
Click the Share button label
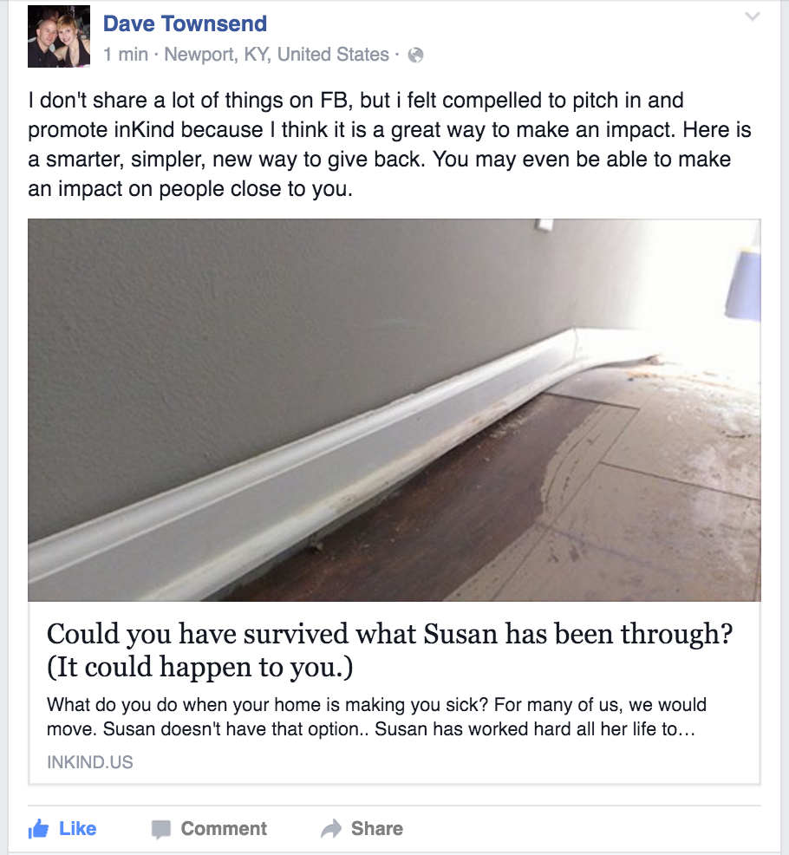pyautogui.click(x=377, y=829)
